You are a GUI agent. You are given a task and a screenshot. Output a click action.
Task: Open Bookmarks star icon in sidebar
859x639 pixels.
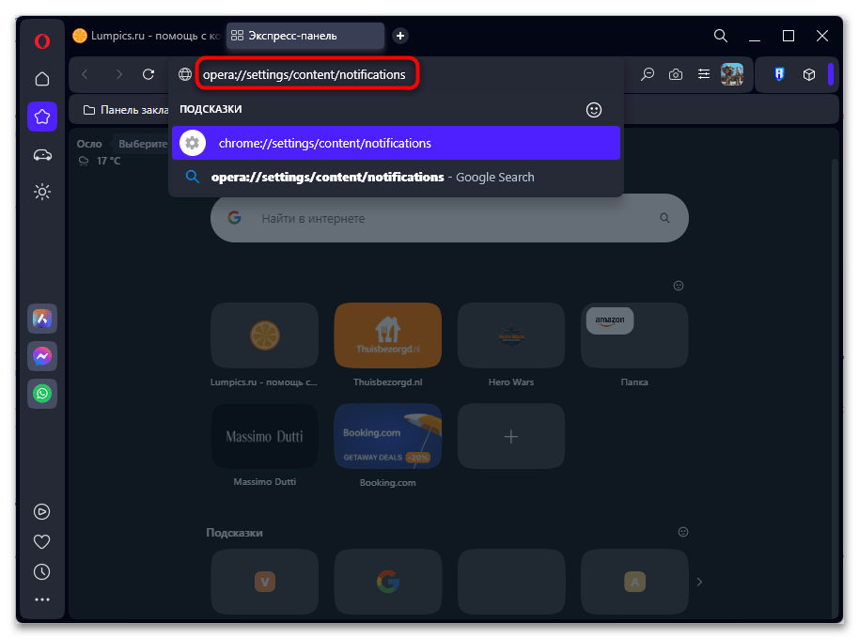41,117
